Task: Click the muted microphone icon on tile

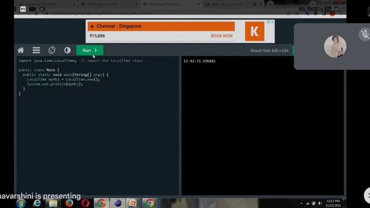Action: pos(365,35)
